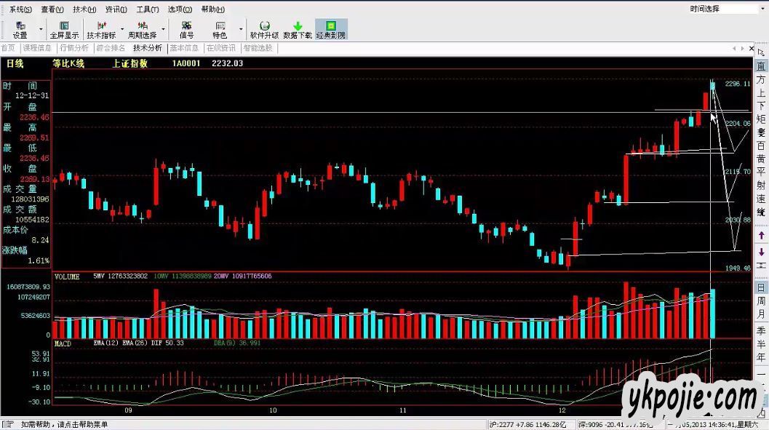Click the 基本信息 tab
Image resolution: width=769 pixels, height=430 pixels.
coord(185,48)
